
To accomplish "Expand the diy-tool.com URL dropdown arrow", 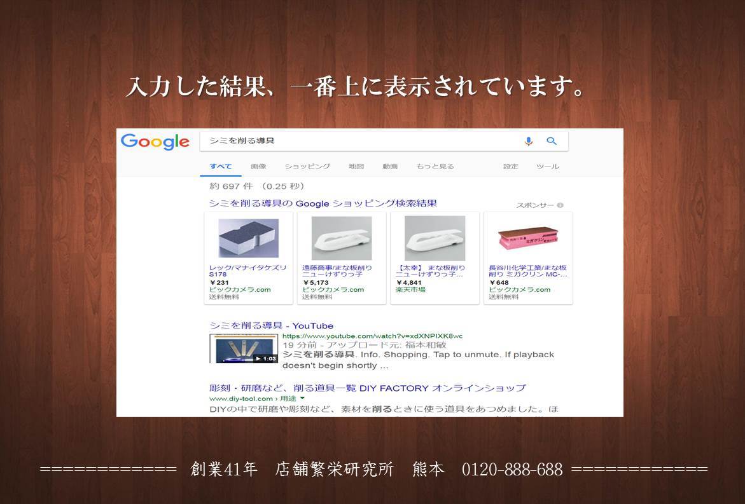I will (302, 398).
